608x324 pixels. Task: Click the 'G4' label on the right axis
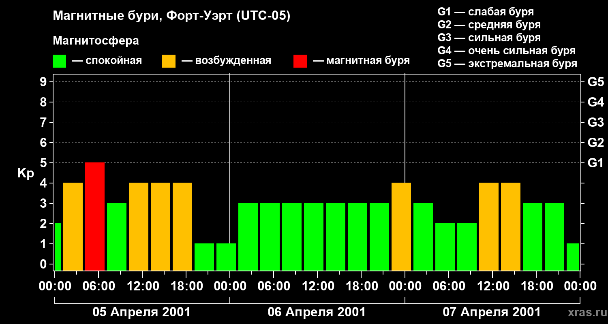(595, 102)
